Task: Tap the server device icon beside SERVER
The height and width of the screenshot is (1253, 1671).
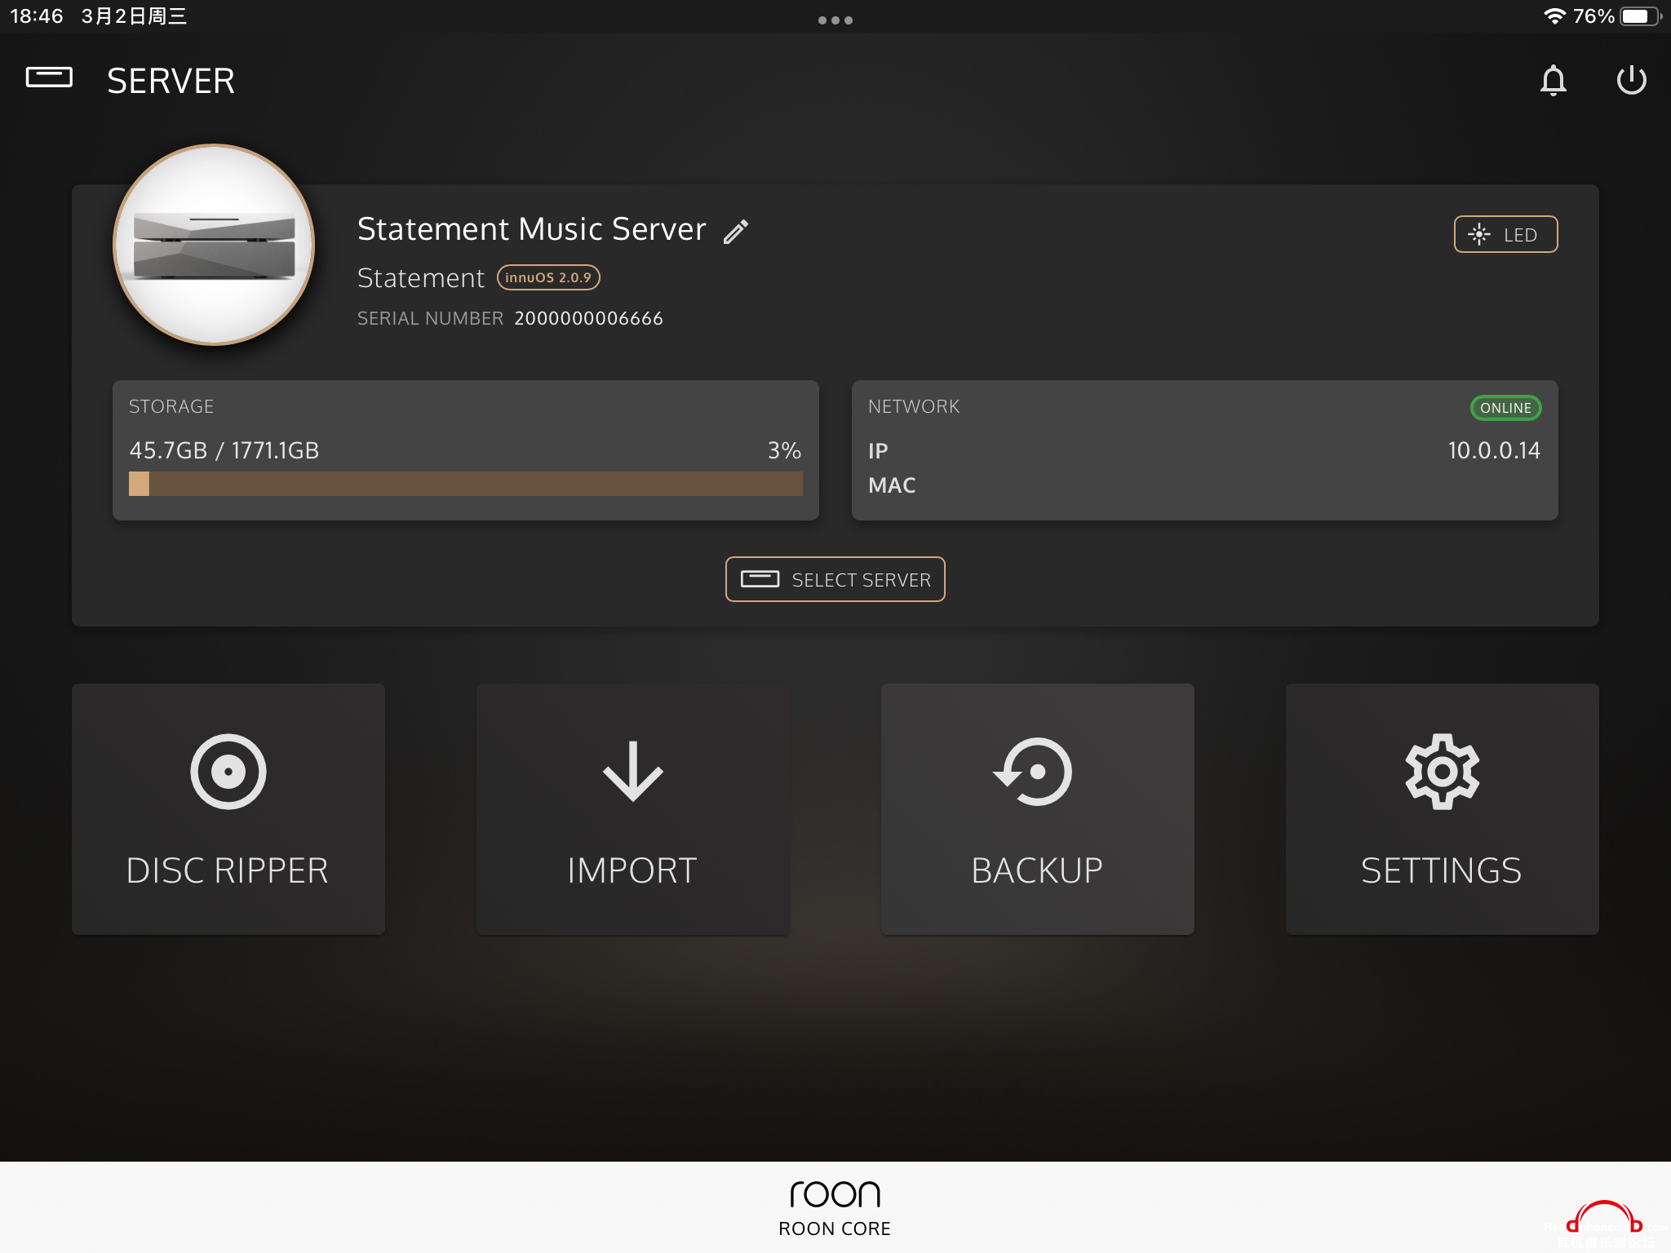Action: point(50,77)
